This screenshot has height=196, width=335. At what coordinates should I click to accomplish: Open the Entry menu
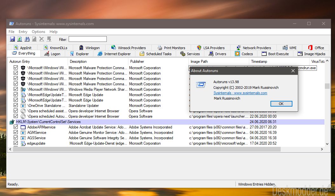click(23, 32)
